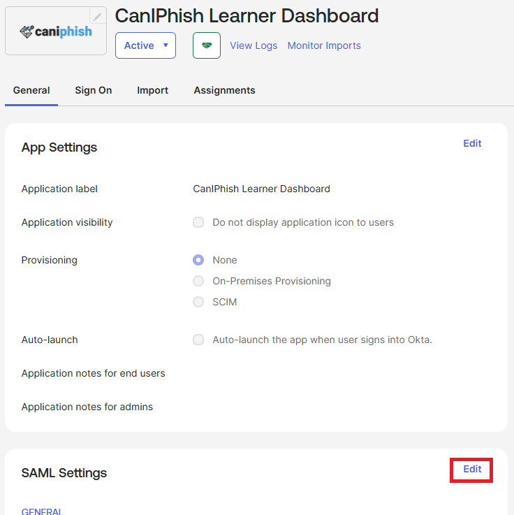Switch to the Sign On tab
Image resolution: width=514 pixels, height=515 pixels.
pos(93,90)
